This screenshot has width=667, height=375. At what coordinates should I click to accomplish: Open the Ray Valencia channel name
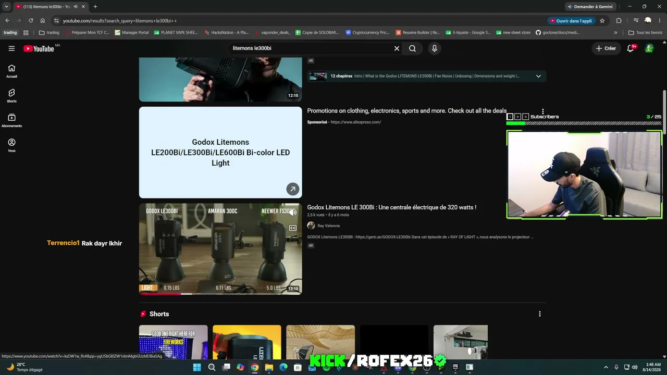click(x=329, y=226)
